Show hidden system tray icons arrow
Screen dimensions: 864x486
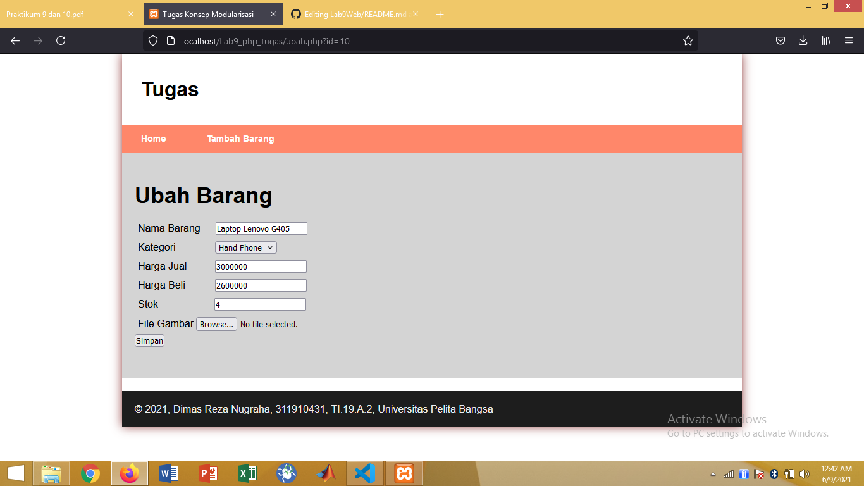point(713,474)
